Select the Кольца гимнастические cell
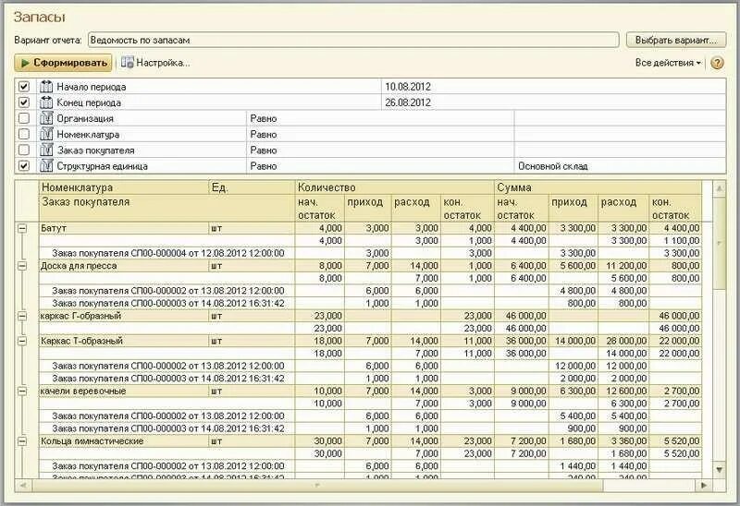This screenshot has height=506, width=740. point(124,441)
